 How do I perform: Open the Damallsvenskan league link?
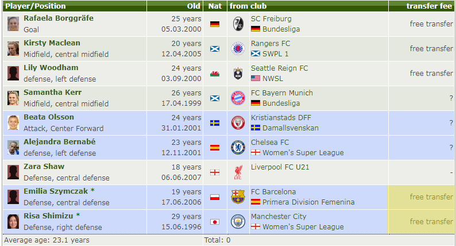[x=290, y=128]
